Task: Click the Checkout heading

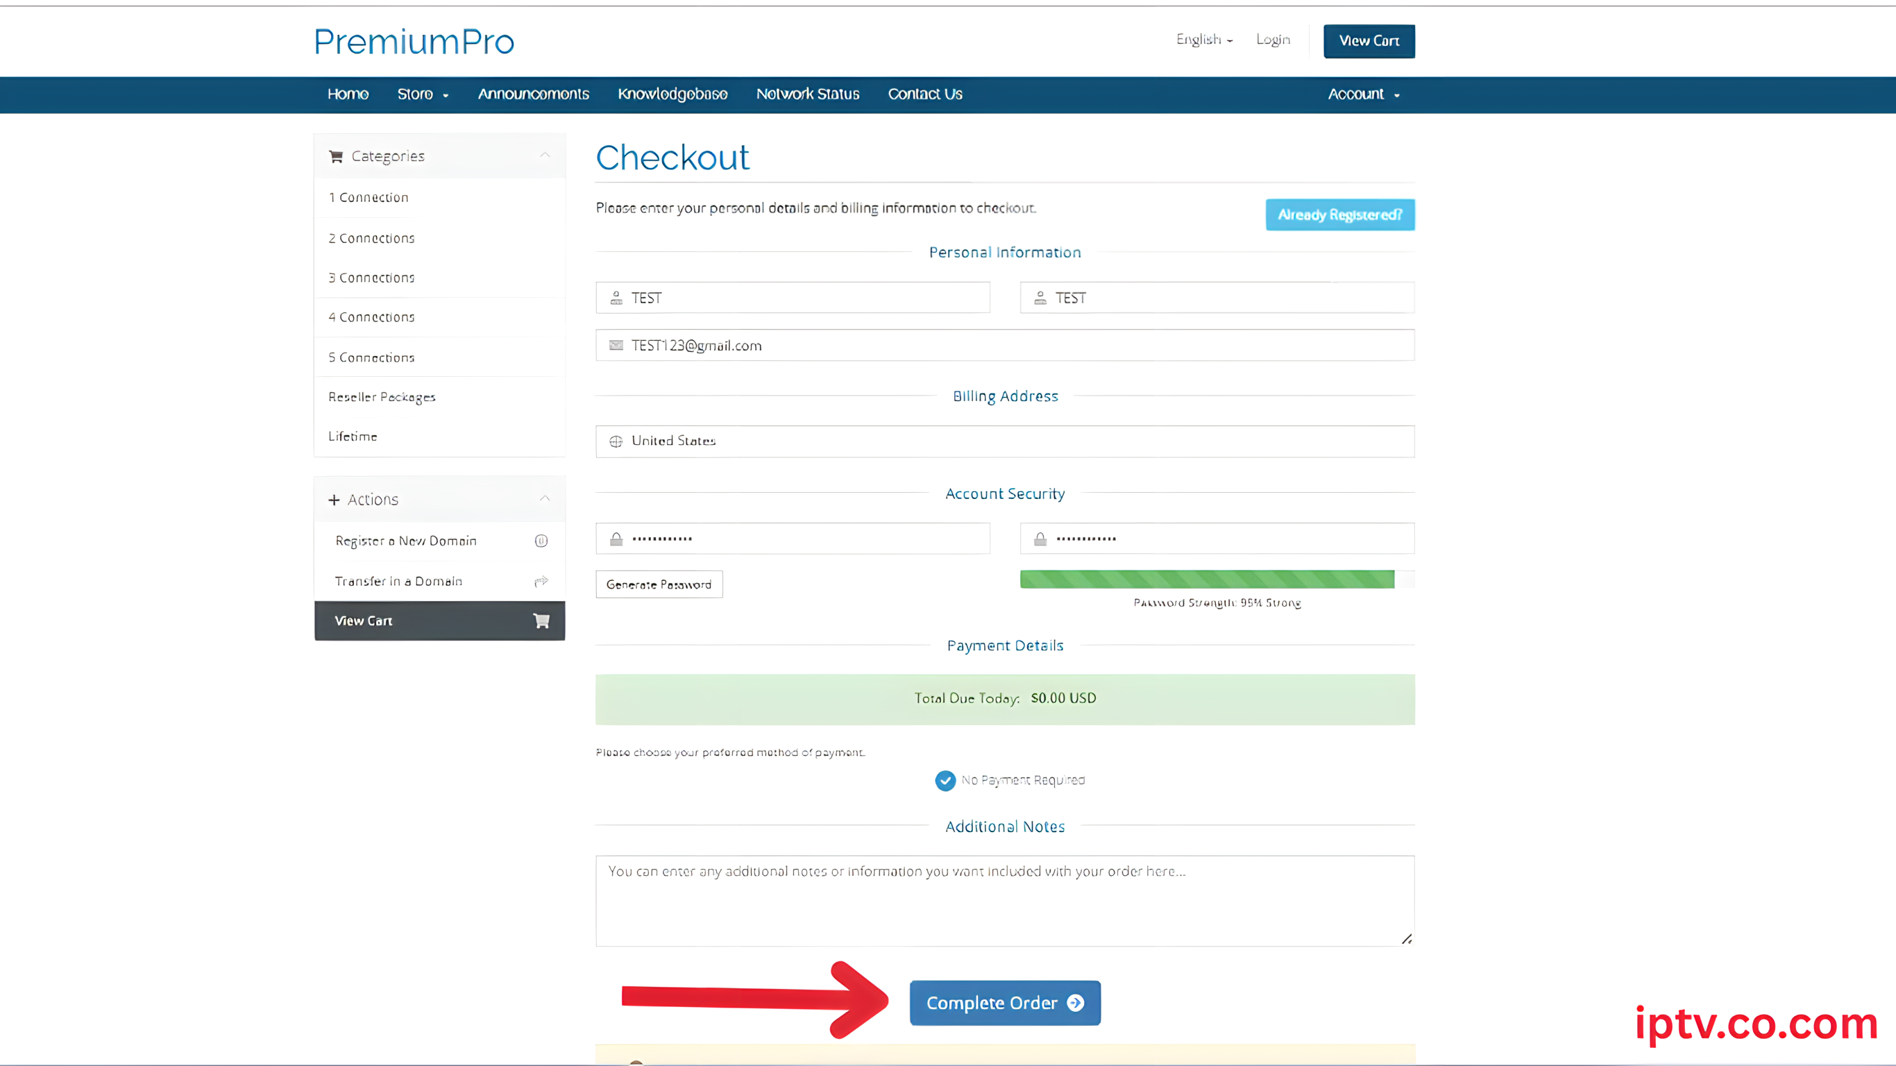Action: (x=672, y=158)
